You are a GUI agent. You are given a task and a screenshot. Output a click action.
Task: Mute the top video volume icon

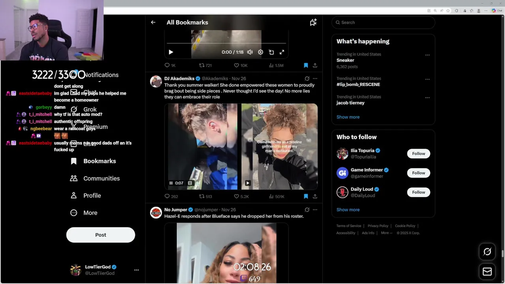250,52
